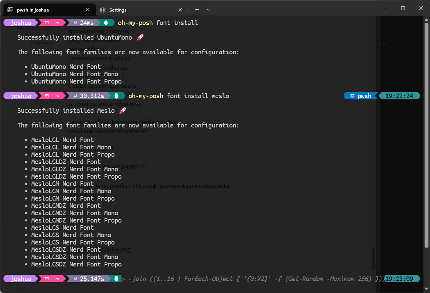Click the scrollbar down arrow
430x293 pixels.
point(427,289)
